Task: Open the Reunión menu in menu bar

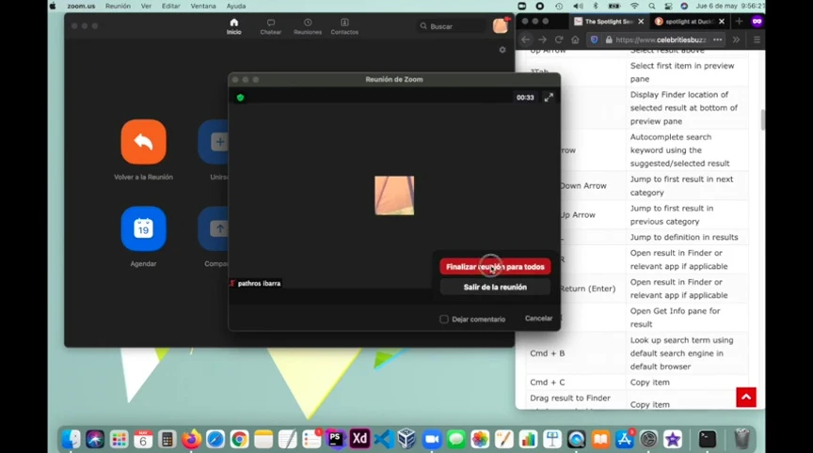Action: tap(118, 7)
